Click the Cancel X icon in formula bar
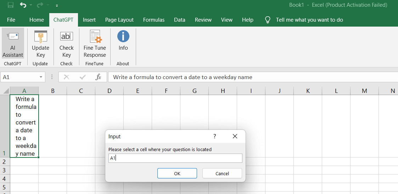Image resolution: width=398 pixels, height=194 pixels. tap(67, 77)
